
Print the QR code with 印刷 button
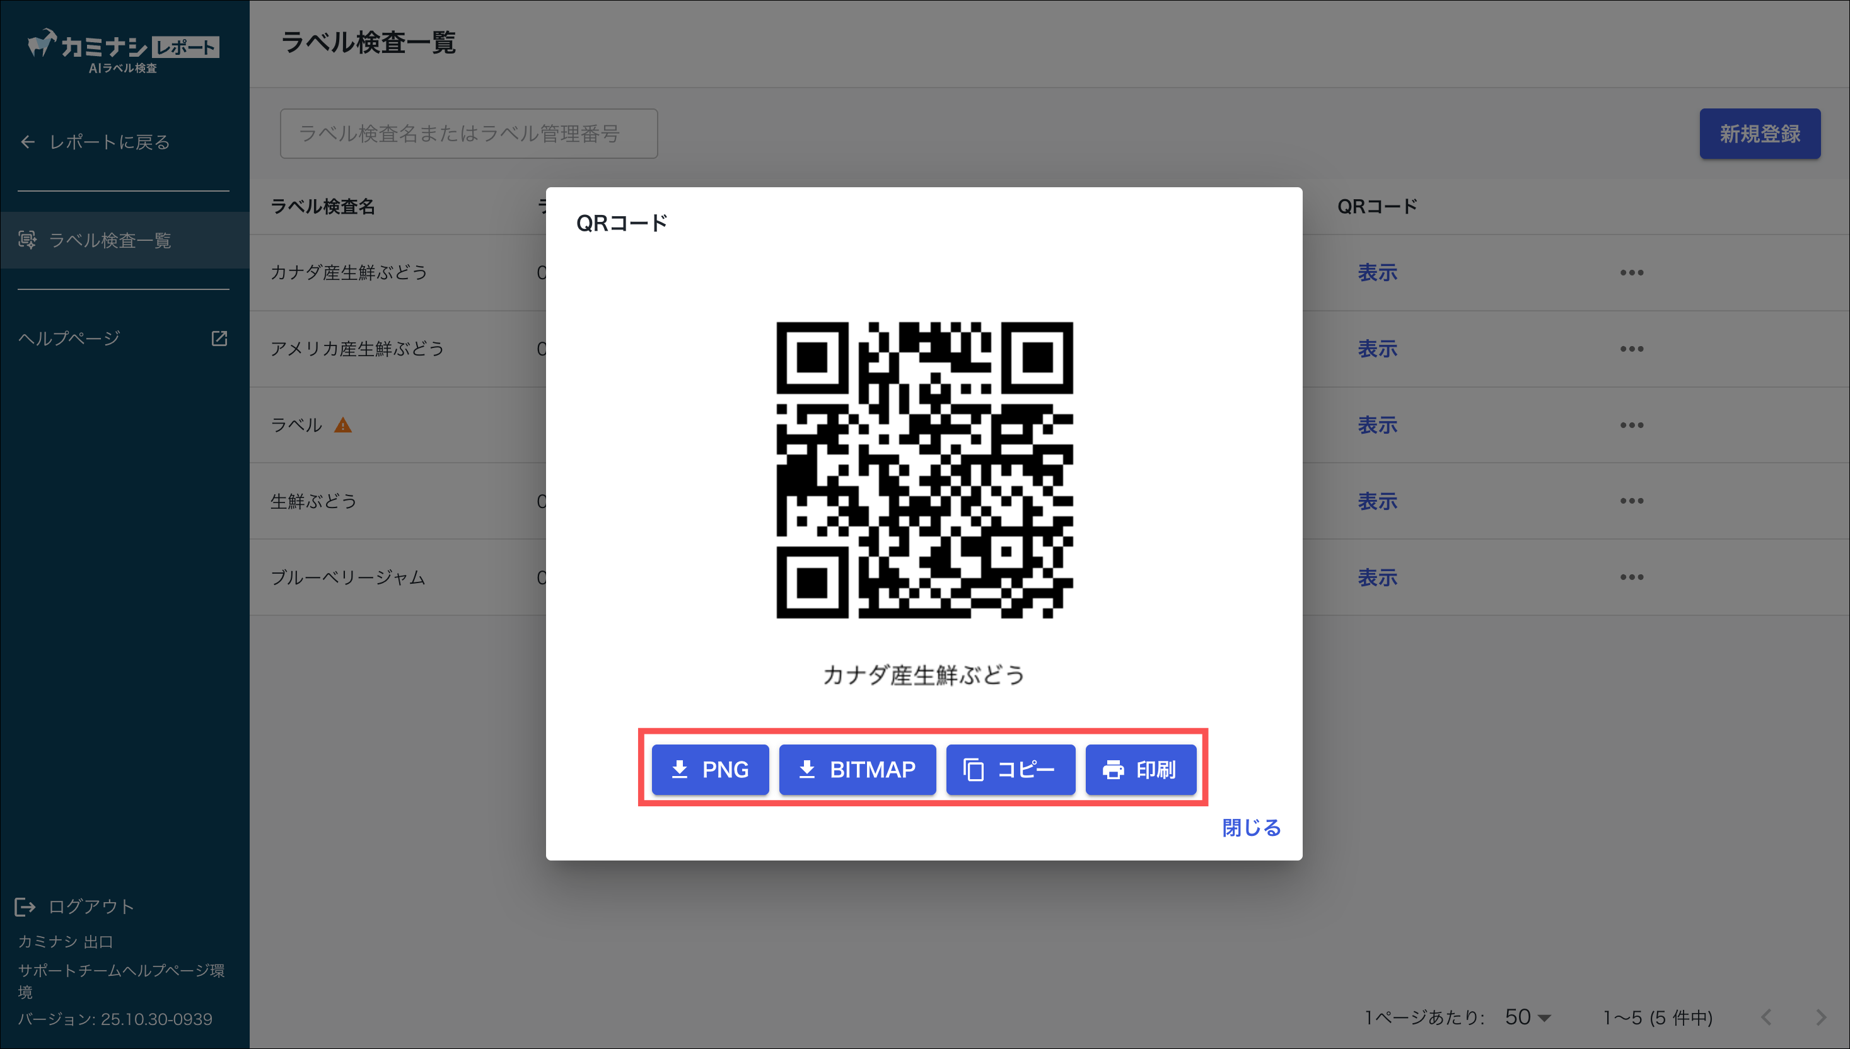[1141, 770]
